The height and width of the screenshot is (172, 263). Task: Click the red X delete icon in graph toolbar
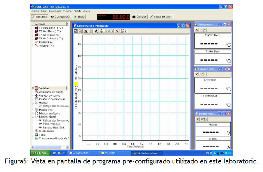pyautogui.click(x=117, y=31)
